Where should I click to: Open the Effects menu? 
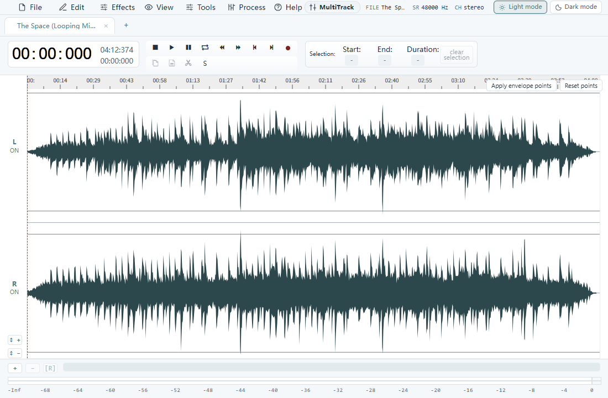pyautogui.click(x=118, y=7)
